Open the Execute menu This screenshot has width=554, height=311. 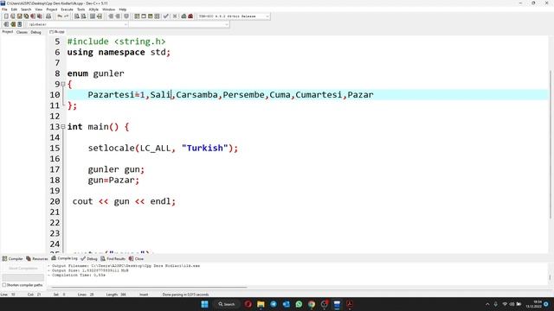67,10
